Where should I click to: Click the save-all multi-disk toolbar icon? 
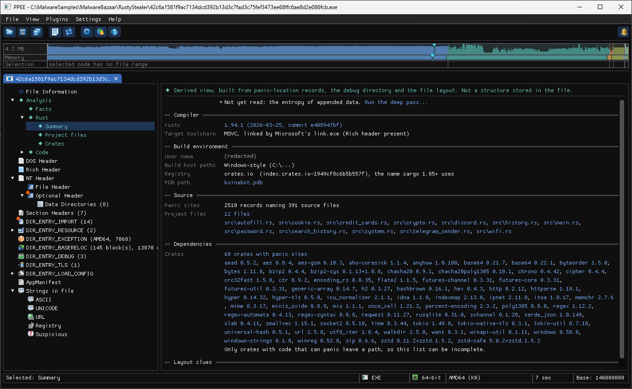click(x=36, y=32)
